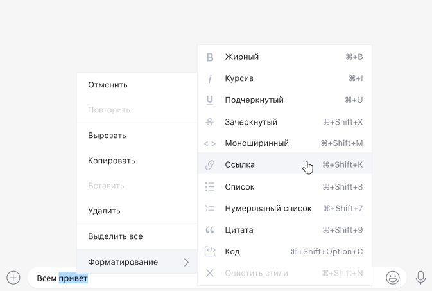Click the monospace angle brackets icon
432x291 pixels.
click(209, 143)
